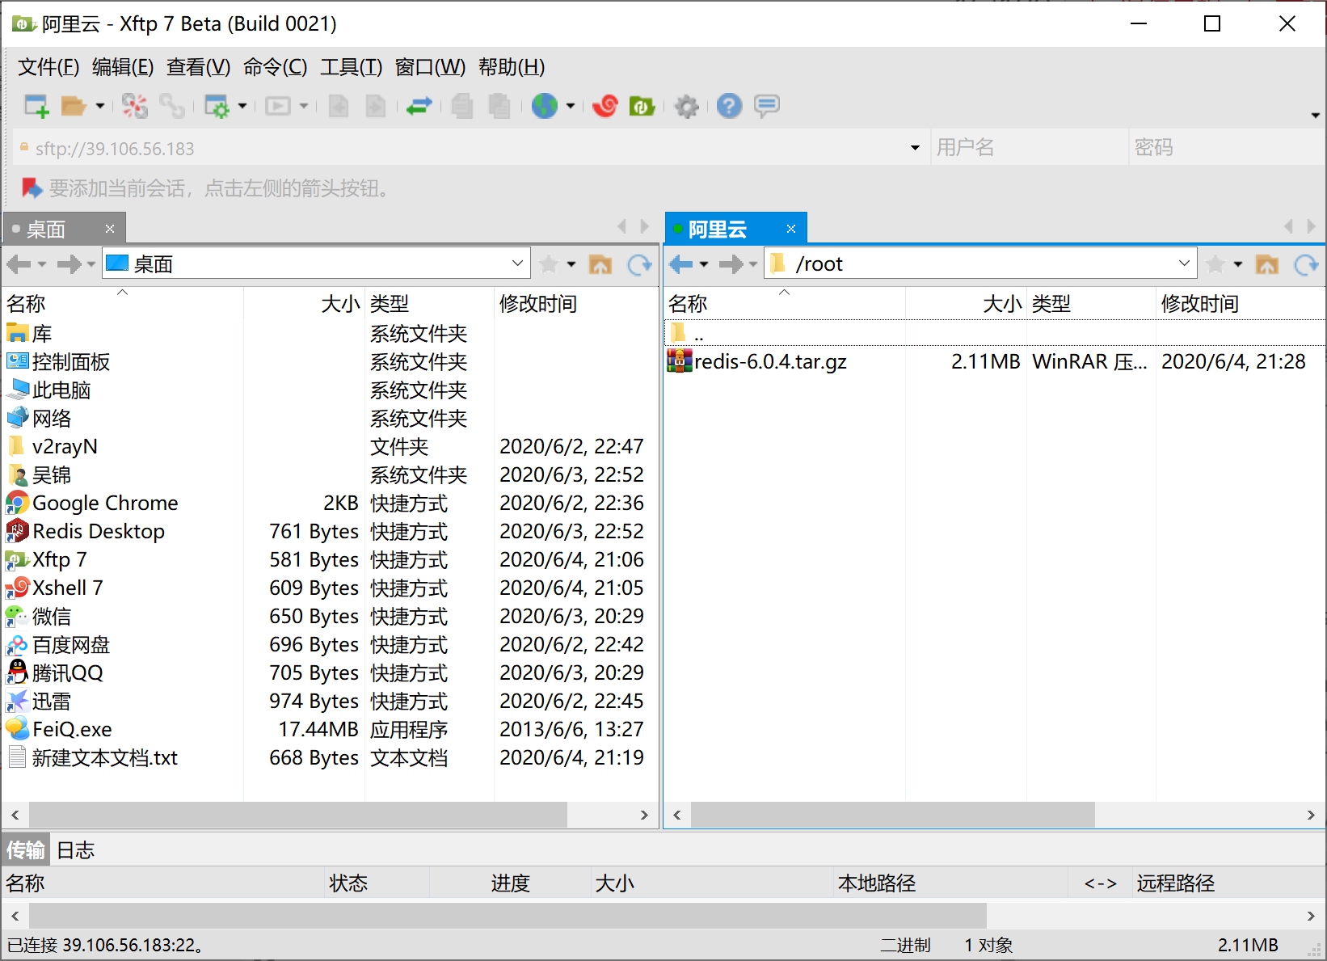Image resolution: width=1327 pixels, height=961 pixels.
Task: Click the globe icon in toolbar
Action: tap(545, 106)
